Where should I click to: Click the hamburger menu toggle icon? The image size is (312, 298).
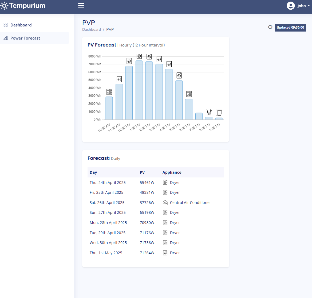pos(81,6)
